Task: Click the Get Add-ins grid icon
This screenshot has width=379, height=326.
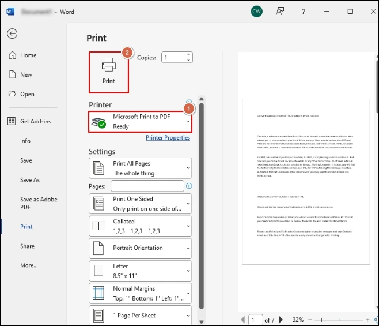Action: 12,121
